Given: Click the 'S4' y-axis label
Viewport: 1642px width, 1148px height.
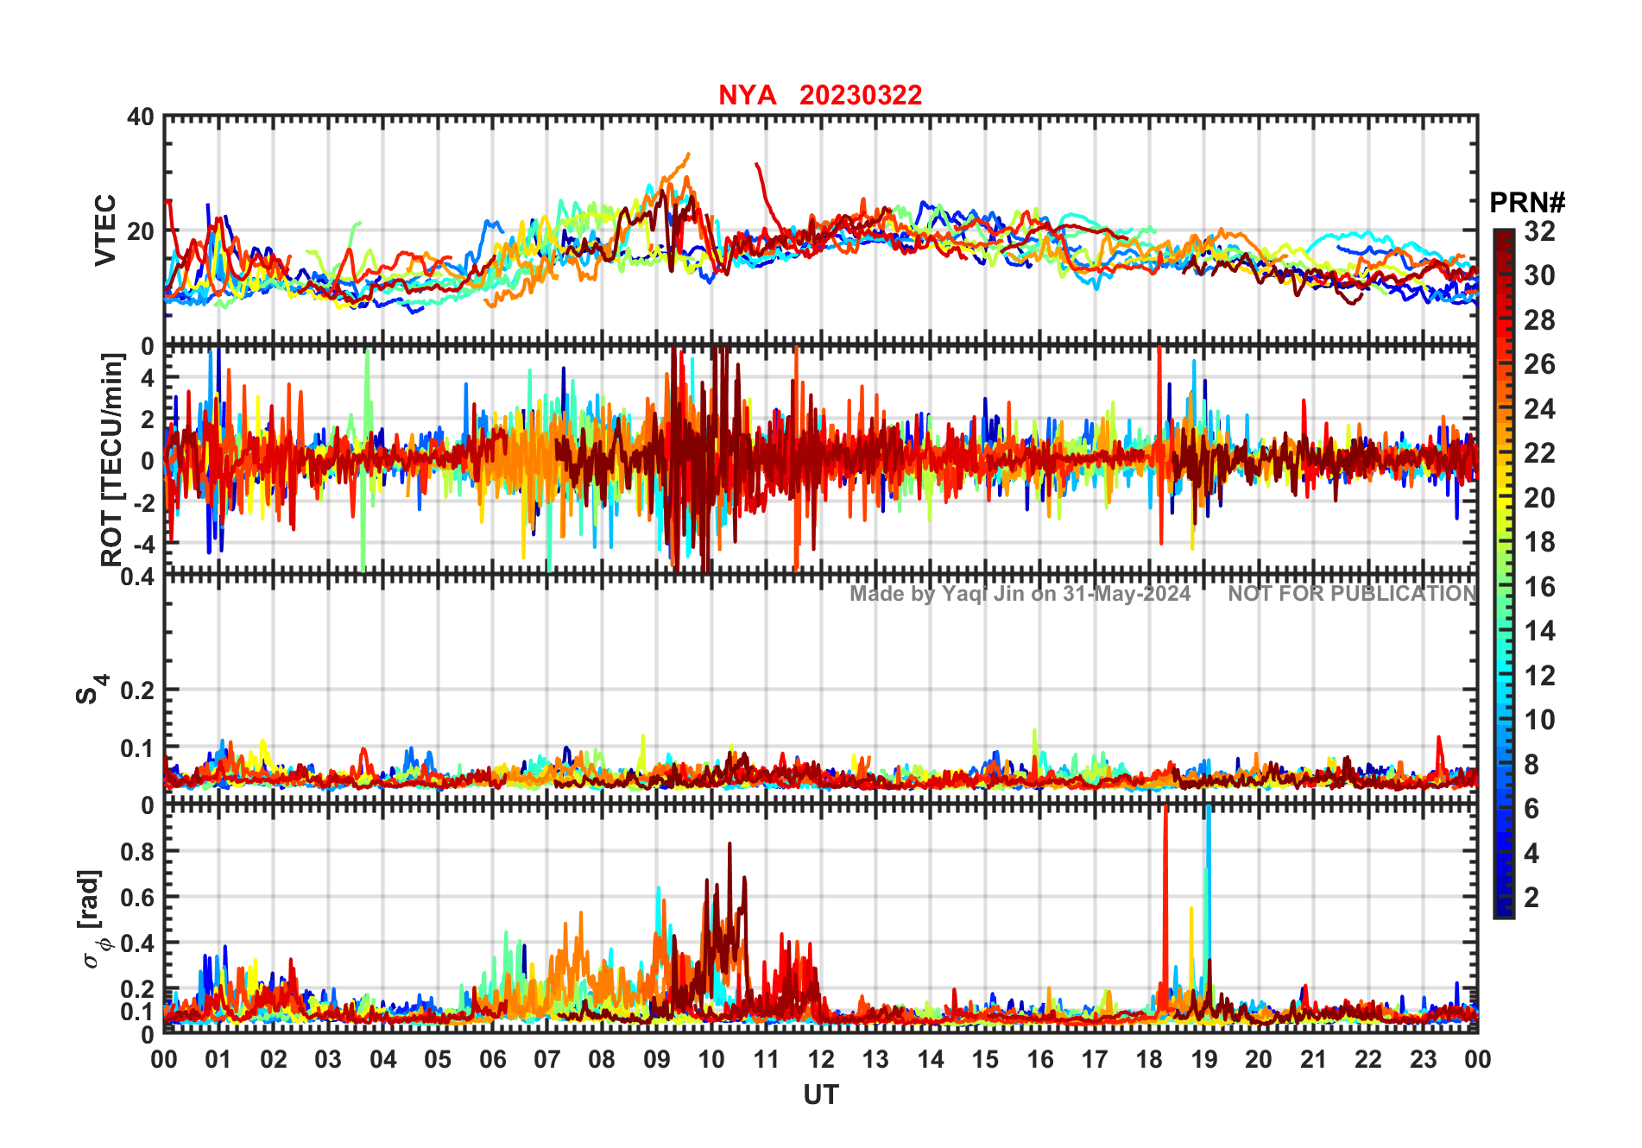Looking at the screenshot, I should coord(92,690).
